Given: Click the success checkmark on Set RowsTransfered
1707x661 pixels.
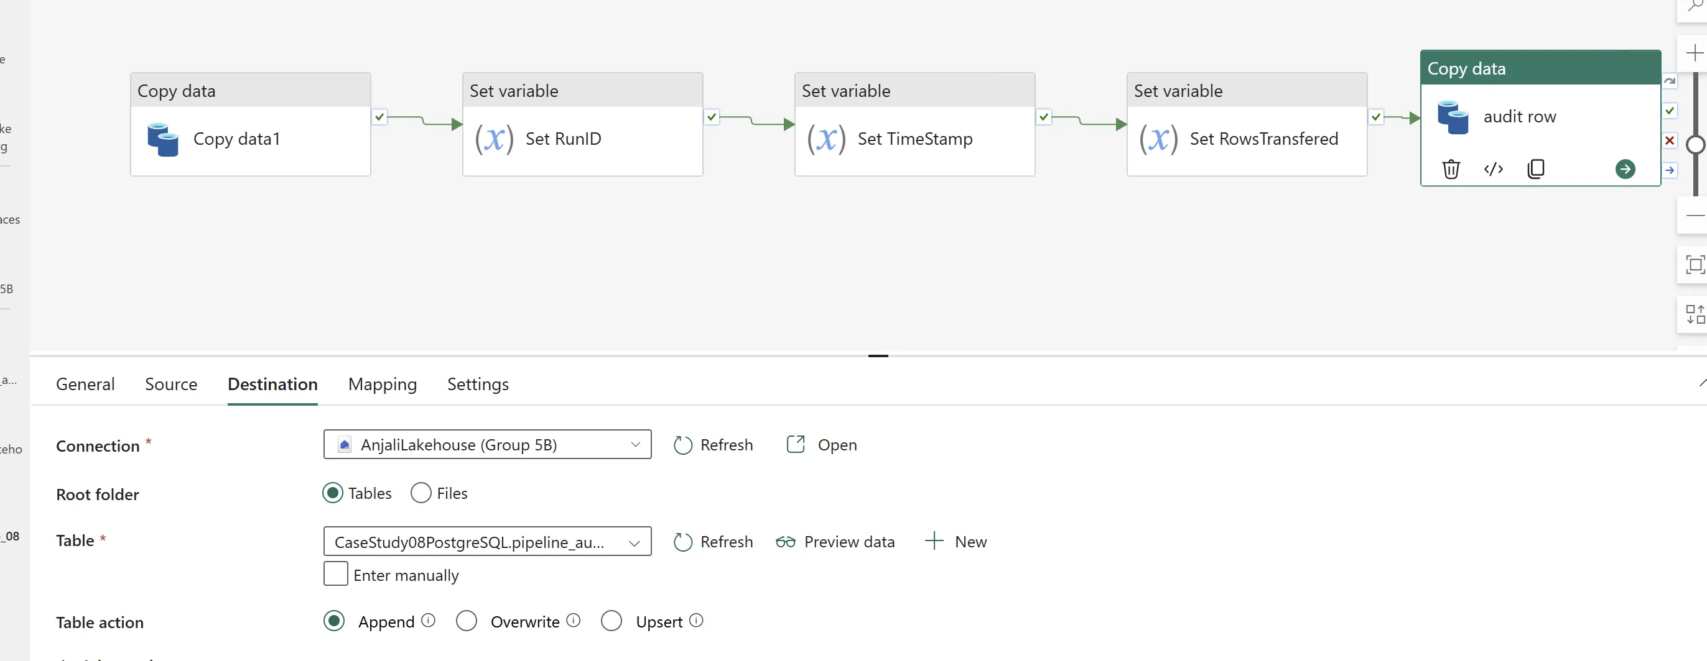Looking at the screenshot, I should [x=1375, y=117].
